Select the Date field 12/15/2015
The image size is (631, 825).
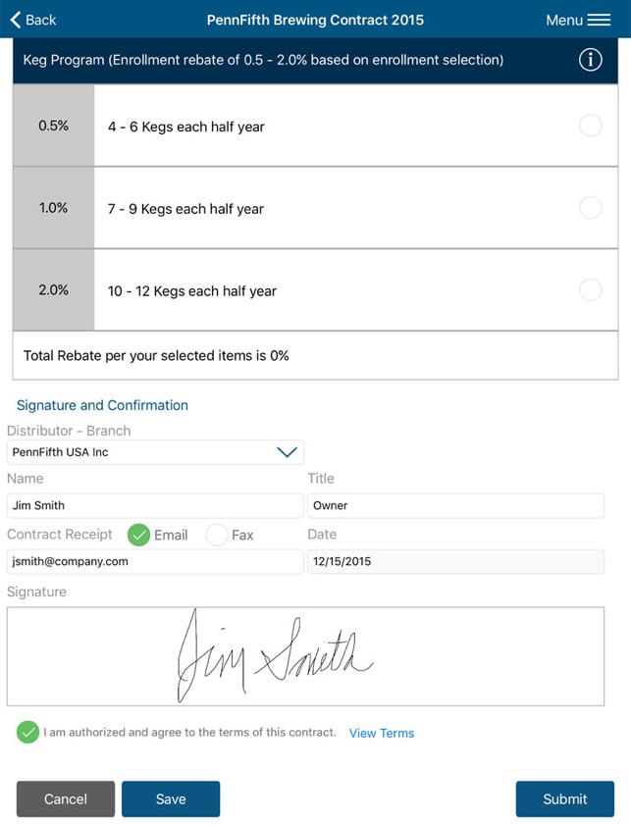pyautogui.click(x=455, y=561)
